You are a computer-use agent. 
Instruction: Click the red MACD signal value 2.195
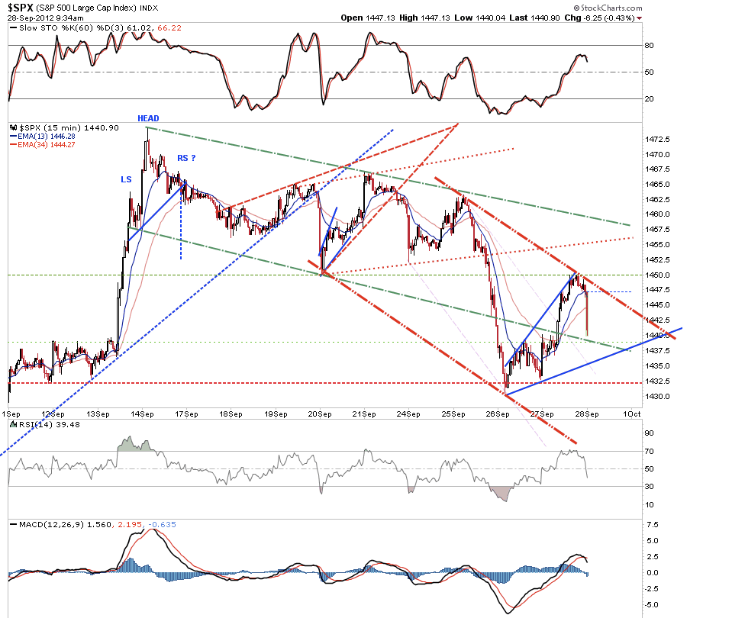(130, 525)
